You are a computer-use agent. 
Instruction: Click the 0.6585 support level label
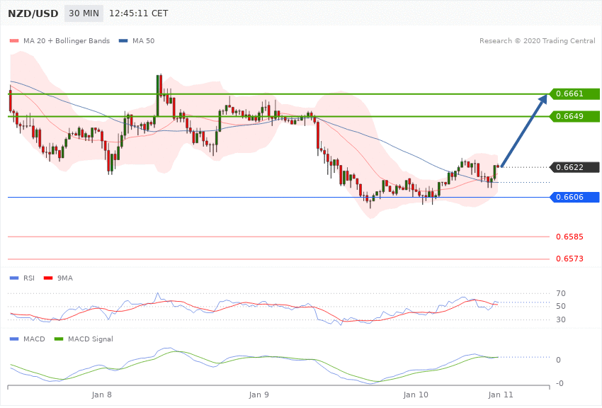click(x=569, y=237)
